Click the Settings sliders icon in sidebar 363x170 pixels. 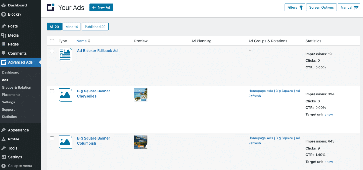3,157
